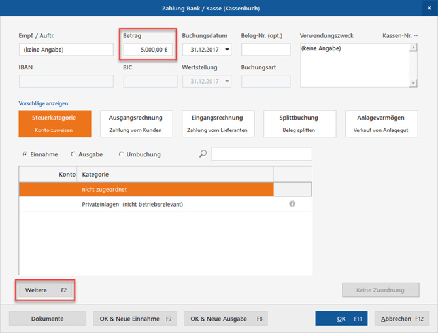The height and width of the screenshot is (333, 438).
Task: Open the Anlagevermögen tab
Action: point(381,124)
